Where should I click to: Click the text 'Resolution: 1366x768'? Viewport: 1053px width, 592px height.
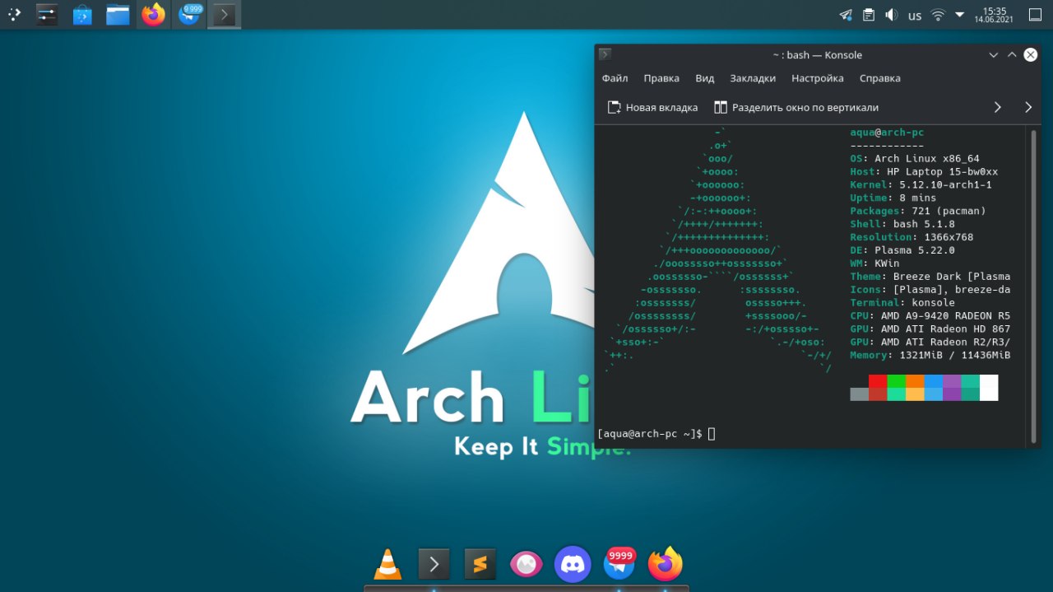point(912,238)
